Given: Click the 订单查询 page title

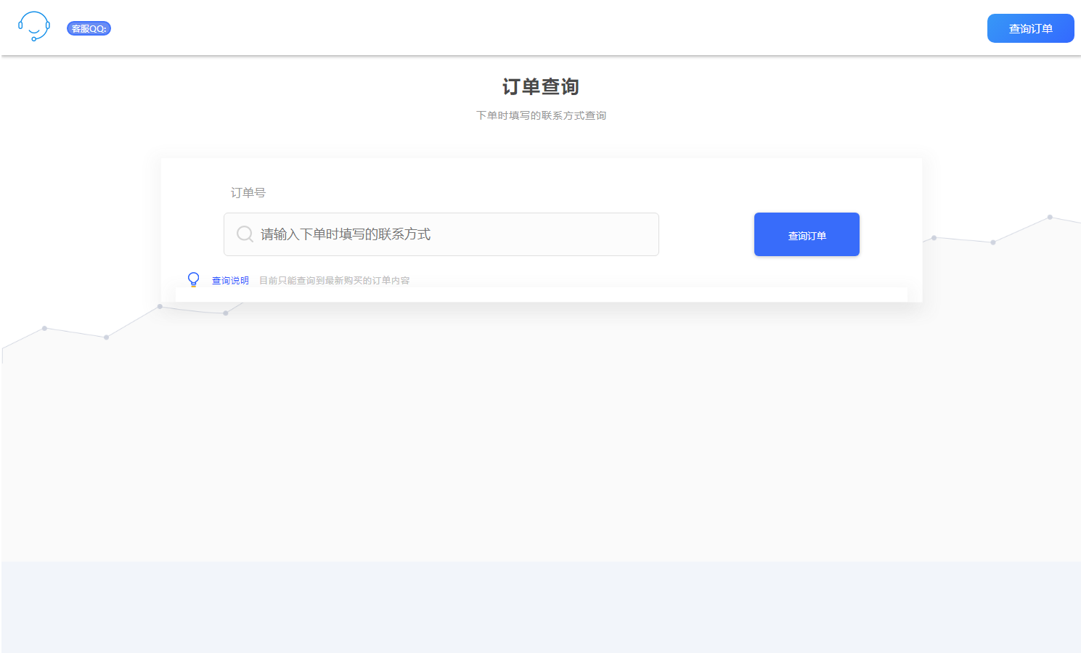Looking at the screenshot, I should tap(541, 86).
